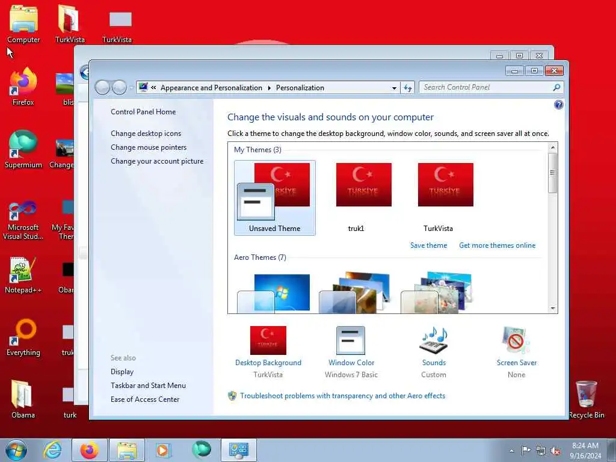Open the Obama folder on desktop
616x462 pixels.
23,399
